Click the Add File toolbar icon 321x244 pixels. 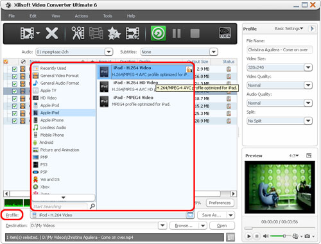point(27,33)
